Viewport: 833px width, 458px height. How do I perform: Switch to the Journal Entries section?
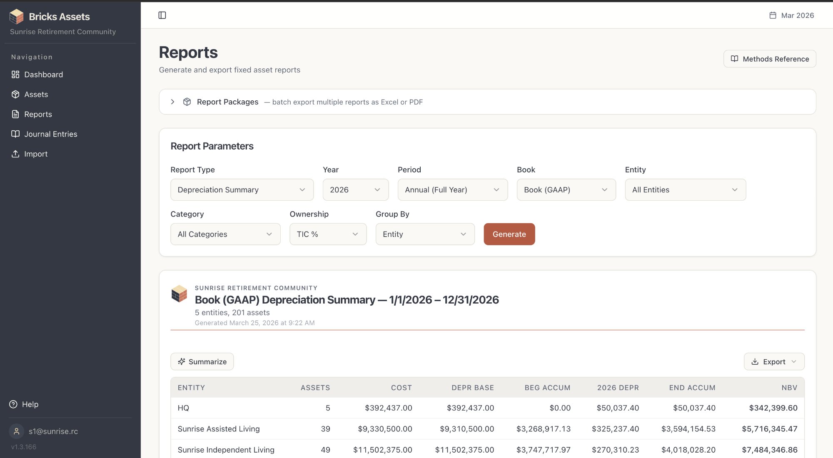point(50,134)
